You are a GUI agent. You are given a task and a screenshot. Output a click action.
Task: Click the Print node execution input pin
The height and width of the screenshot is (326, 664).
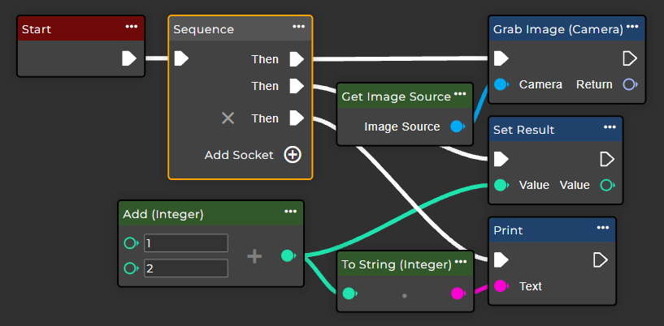(501, 260)
